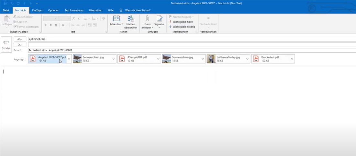The height and width of the screenshot is (156, 356).
Task: Click the Betreff subject field
Action: (192, 50)
